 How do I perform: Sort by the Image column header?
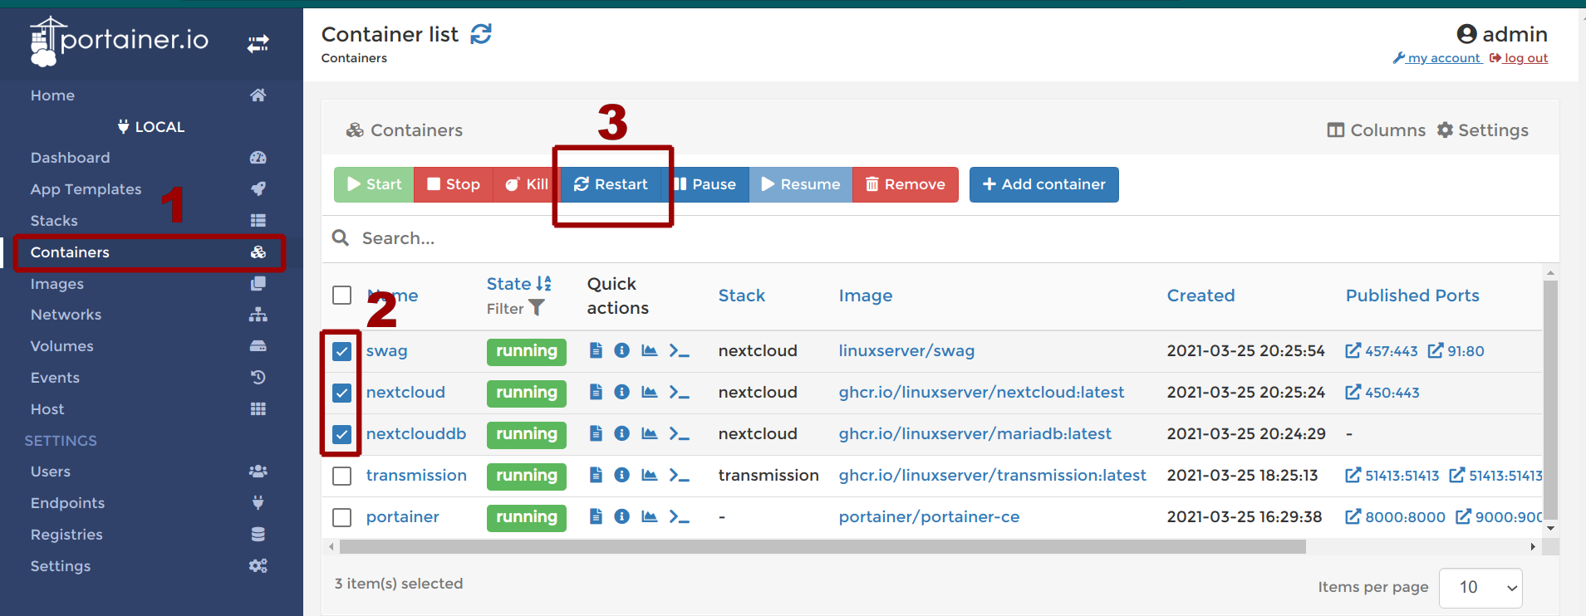coord(866,296)
